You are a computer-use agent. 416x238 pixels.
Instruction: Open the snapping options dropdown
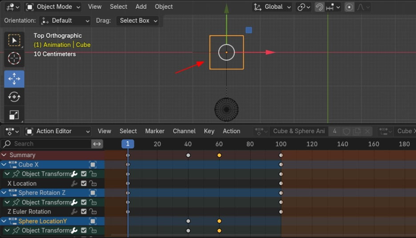pyautogui.click(x=333, y=7)
